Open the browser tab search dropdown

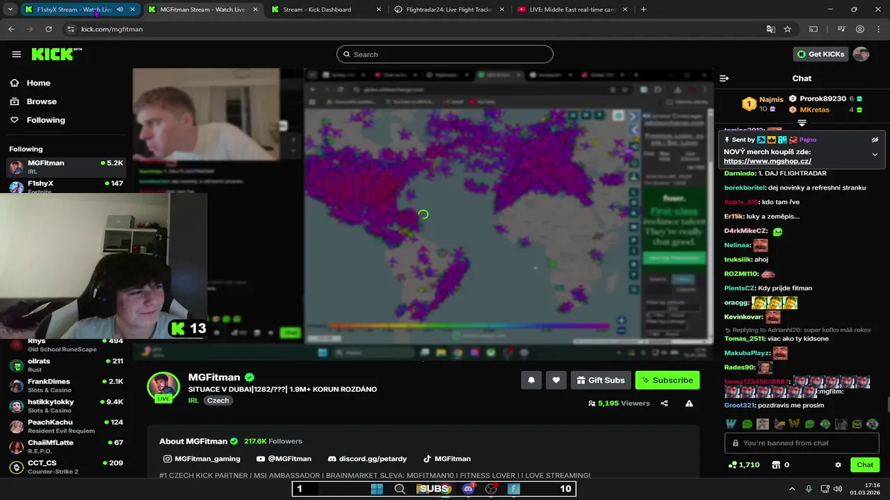pos(10,10)
